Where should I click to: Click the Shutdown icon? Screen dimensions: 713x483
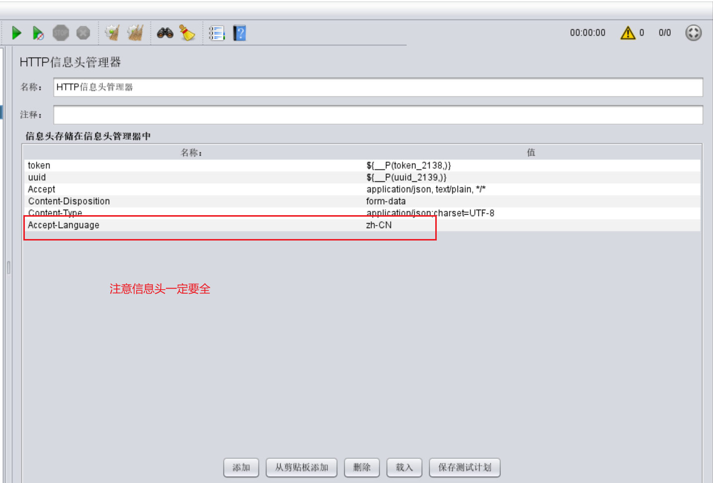pyautogui.click(x=83, y=33)
